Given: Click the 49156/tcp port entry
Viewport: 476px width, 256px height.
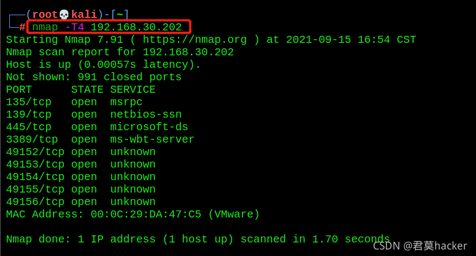Looking at the screenshot, I should (x=81, y=201).
